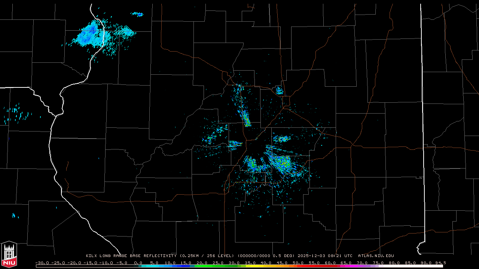Click the 94.5 scale label
Image resolution: width=479 pixels, height=269 pixels.
[x=440, y=263]
